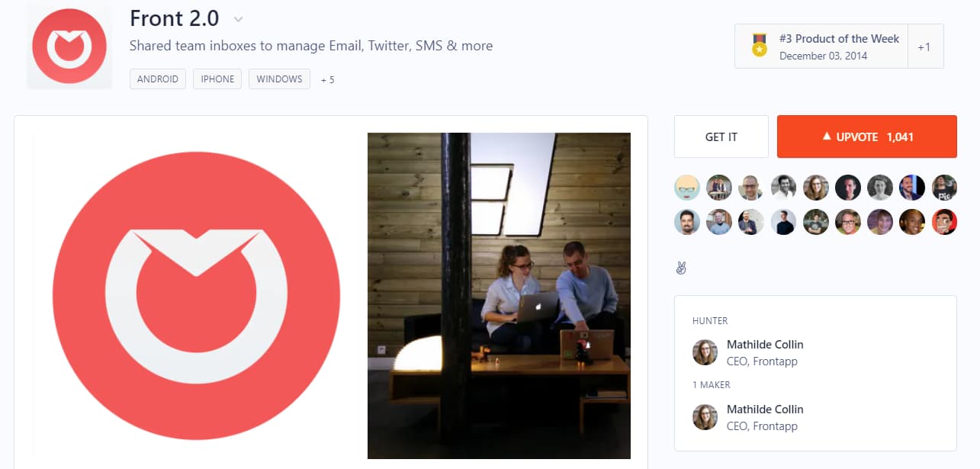Click 'CEO, Frontapp' under the Maker name
Viewport: 980px width, 469px height.
[x=762, y=426]
